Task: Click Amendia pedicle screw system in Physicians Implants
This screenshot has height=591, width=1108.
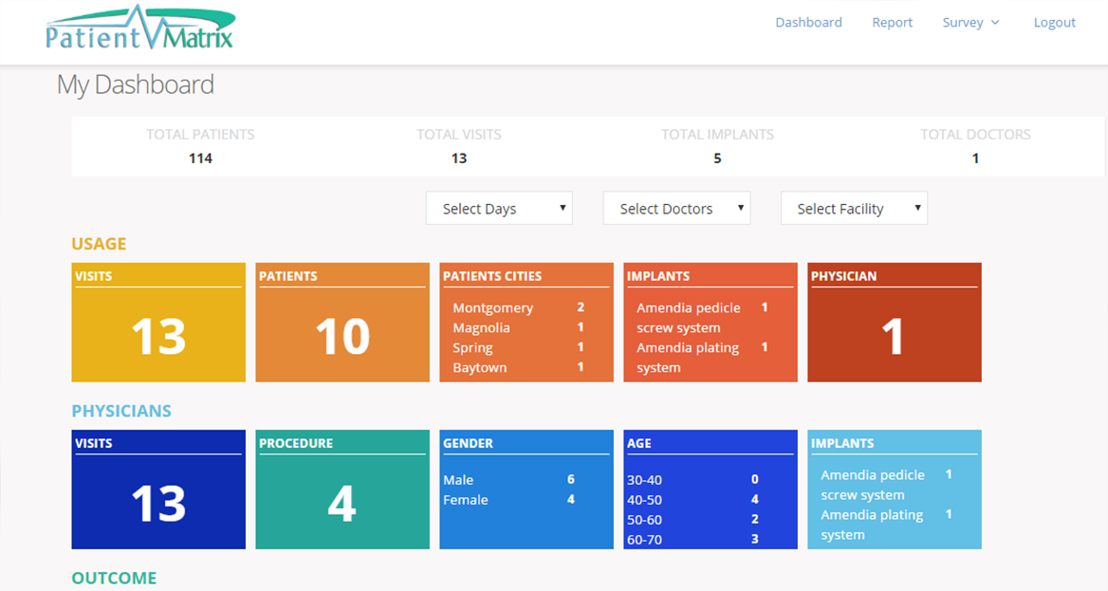Action: (872, 485)
